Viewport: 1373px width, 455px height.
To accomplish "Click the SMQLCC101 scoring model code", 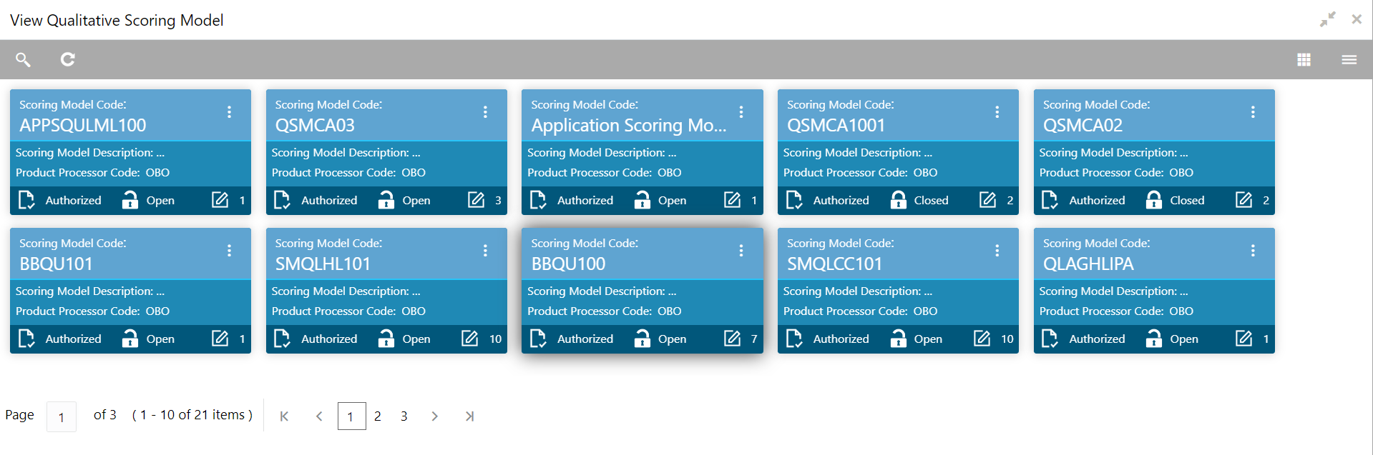I will click(834, 264).
